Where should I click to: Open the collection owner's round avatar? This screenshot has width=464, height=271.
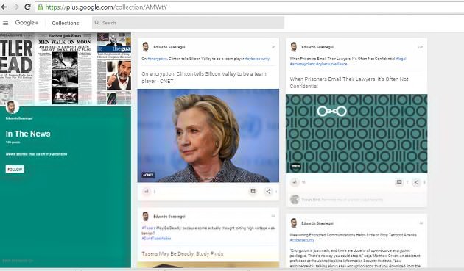tap(12, 106)
